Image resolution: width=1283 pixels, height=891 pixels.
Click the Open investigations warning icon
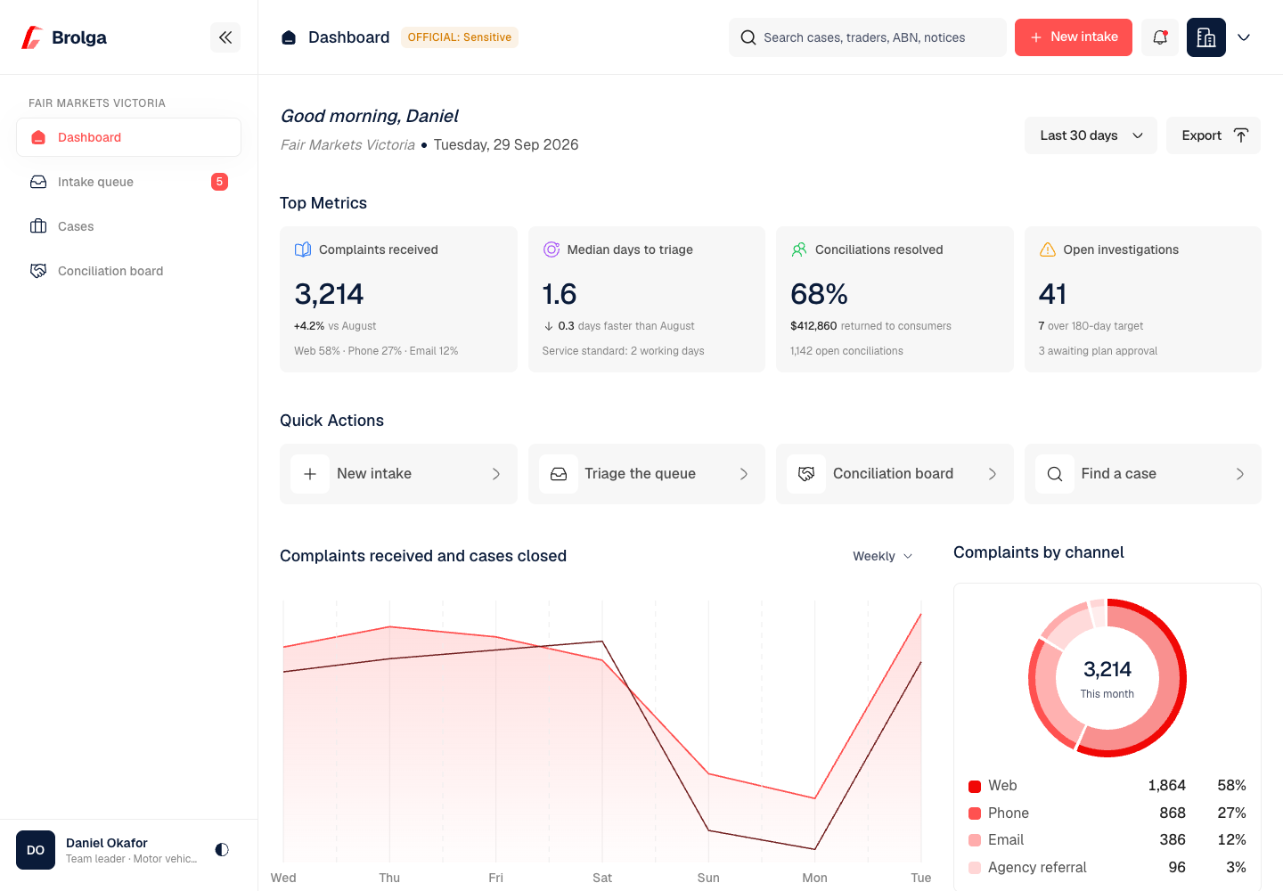(x=1048, y=249)
